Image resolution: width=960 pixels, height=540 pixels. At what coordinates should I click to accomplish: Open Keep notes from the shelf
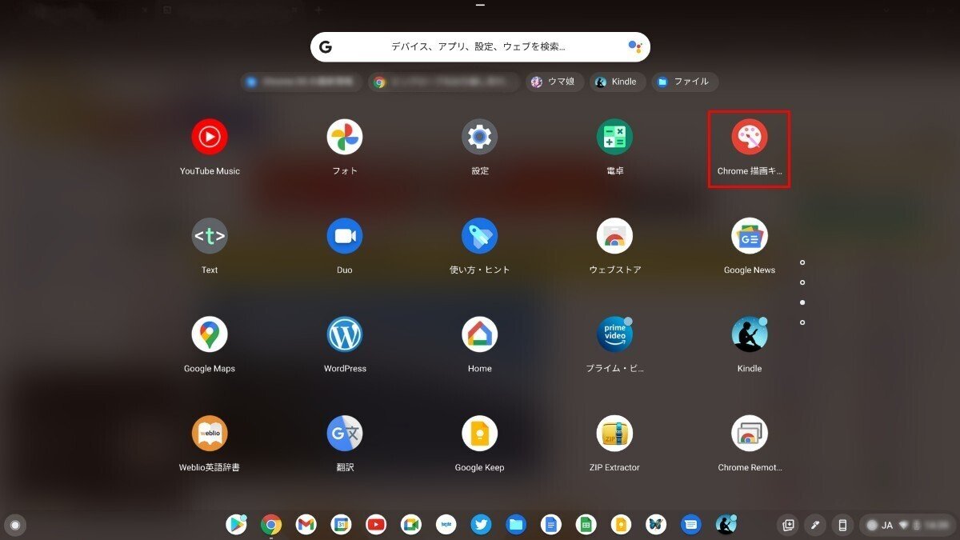point(621,525)
